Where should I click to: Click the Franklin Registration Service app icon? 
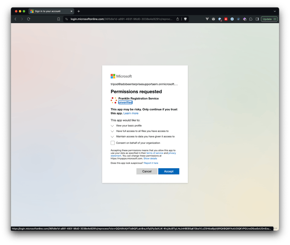click(x=114, y=100)
